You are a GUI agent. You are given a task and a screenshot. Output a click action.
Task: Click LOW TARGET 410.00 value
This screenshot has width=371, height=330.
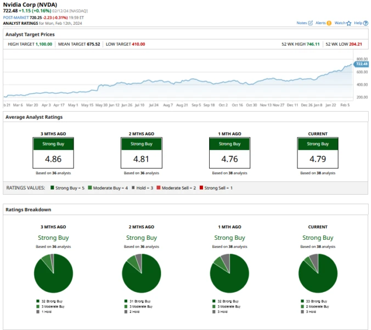pyautogui.click(x=138, y=44)
